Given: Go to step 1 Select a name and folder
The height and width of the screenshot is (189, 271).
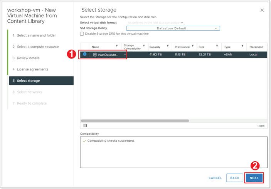Looking at the screenshot, I should [x=36, y=35].
